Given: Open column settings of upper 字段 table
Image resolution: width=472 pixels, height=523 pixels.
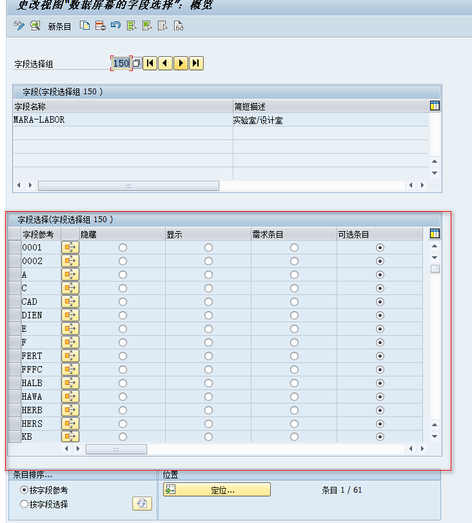Looking at the screenshot, I should point(435,106).
